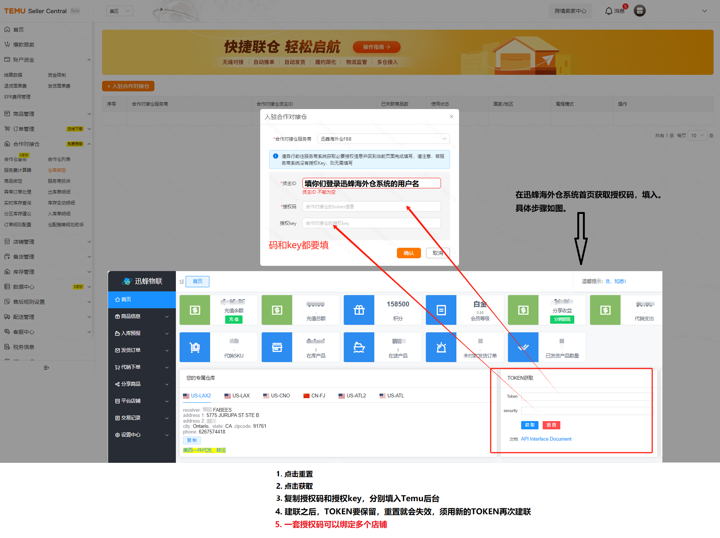Click the 合作对接仓 warehouse icon

pos(7,144)
